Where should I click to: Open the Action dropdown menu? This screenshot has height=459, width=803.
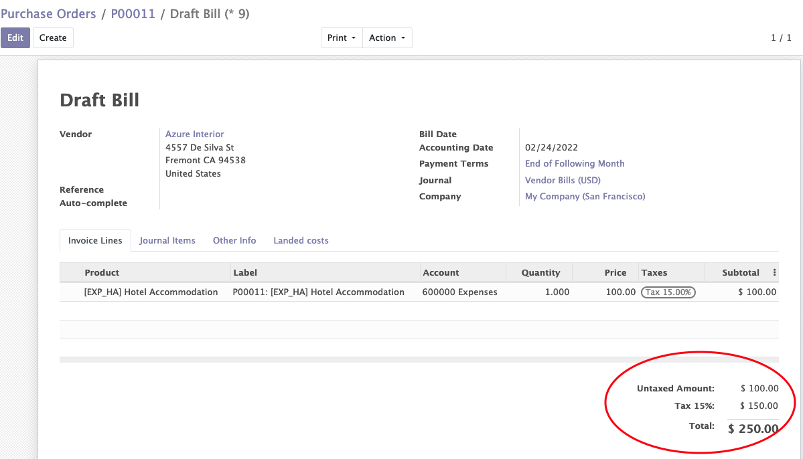point(386,37)
